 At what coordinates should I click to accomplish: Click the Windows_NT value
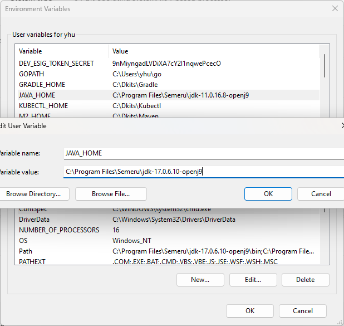click(x=132, y=241)
